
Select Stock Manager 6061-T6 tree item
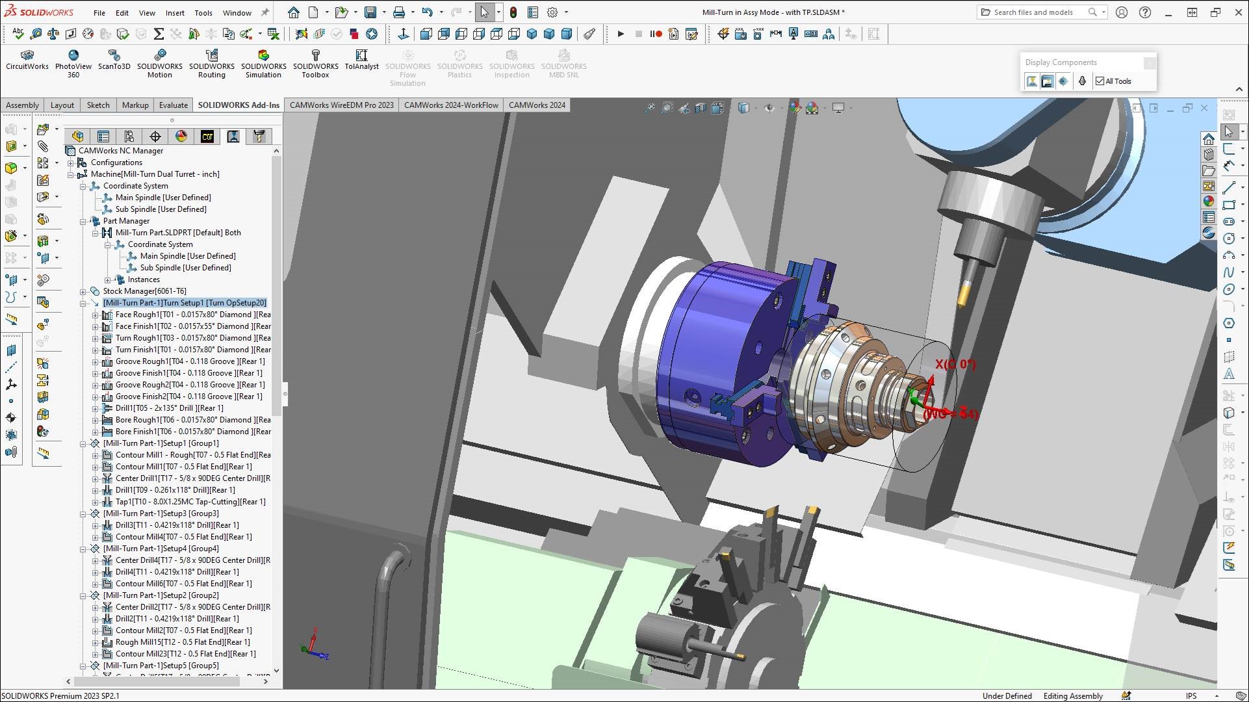144,291
